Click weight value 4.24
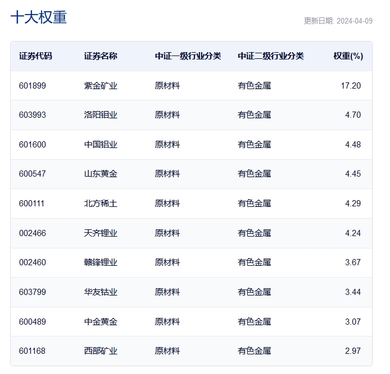This screenshot has width=390, height=374. [353, 233]
